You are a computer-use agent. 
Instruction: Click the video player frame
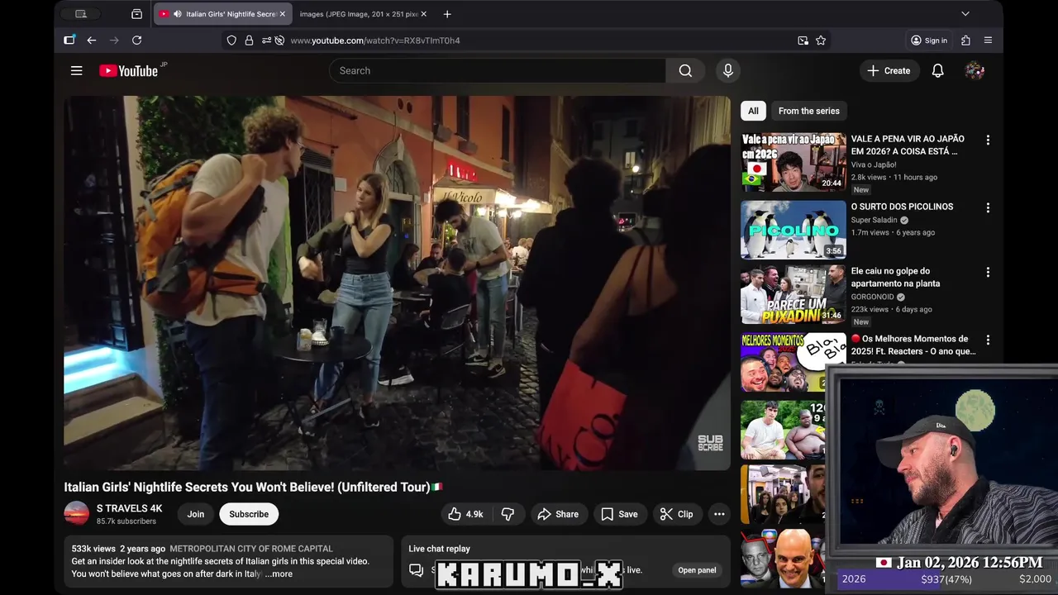click(398, 283)
